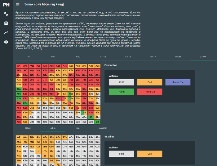
Task: Switch to the iso all-in tab
Action: pos(103,128)
